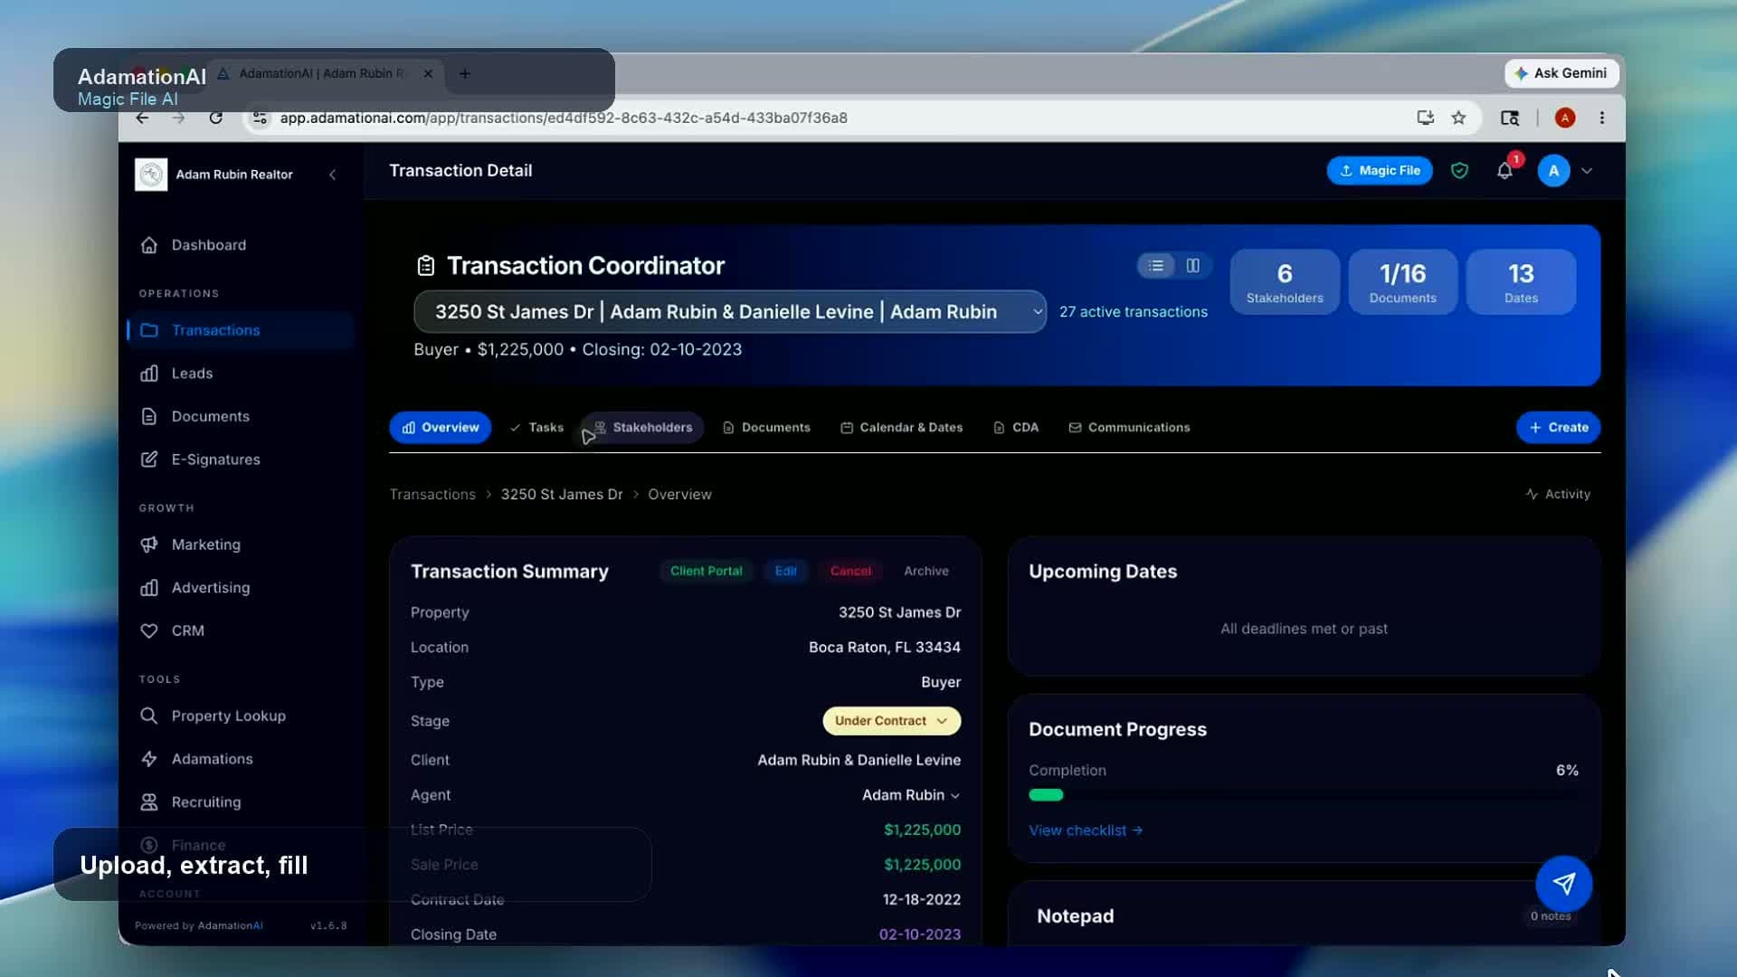Click the Adamations lightning icon

click(149, 759)
